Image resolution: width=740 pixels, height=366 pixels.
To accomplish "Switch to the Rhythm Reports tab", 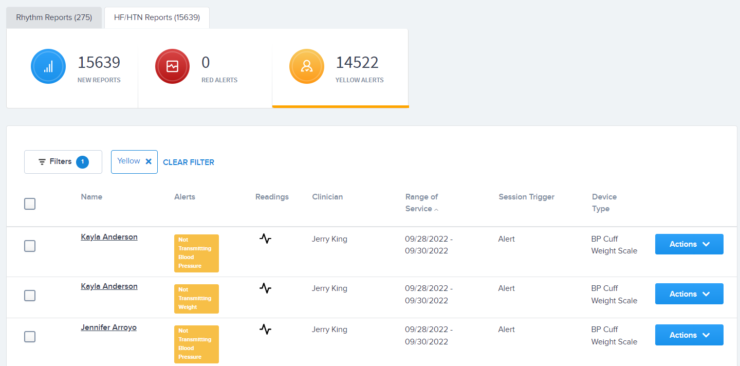I will pyautogui.click(x=53, y=17).
